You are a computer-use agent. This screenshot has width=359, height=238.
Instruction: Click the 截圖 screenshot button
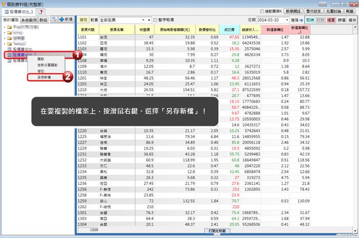(x=350, y=11)
